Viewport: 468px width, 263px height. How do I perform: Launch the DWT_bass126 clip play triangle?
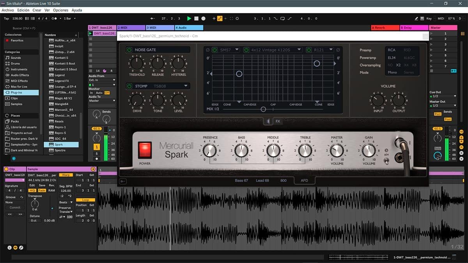pyautogui.click(x=91, y=34)
